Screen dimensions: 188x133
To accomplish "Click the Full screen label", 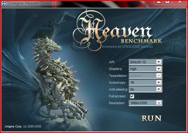I will (118, 96).
